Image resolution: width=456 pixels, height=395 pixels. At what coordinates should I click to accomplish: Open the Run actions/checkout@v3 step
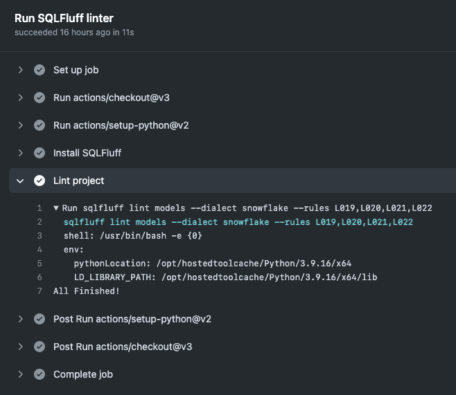pyautogui.click(x=111, y=98)
